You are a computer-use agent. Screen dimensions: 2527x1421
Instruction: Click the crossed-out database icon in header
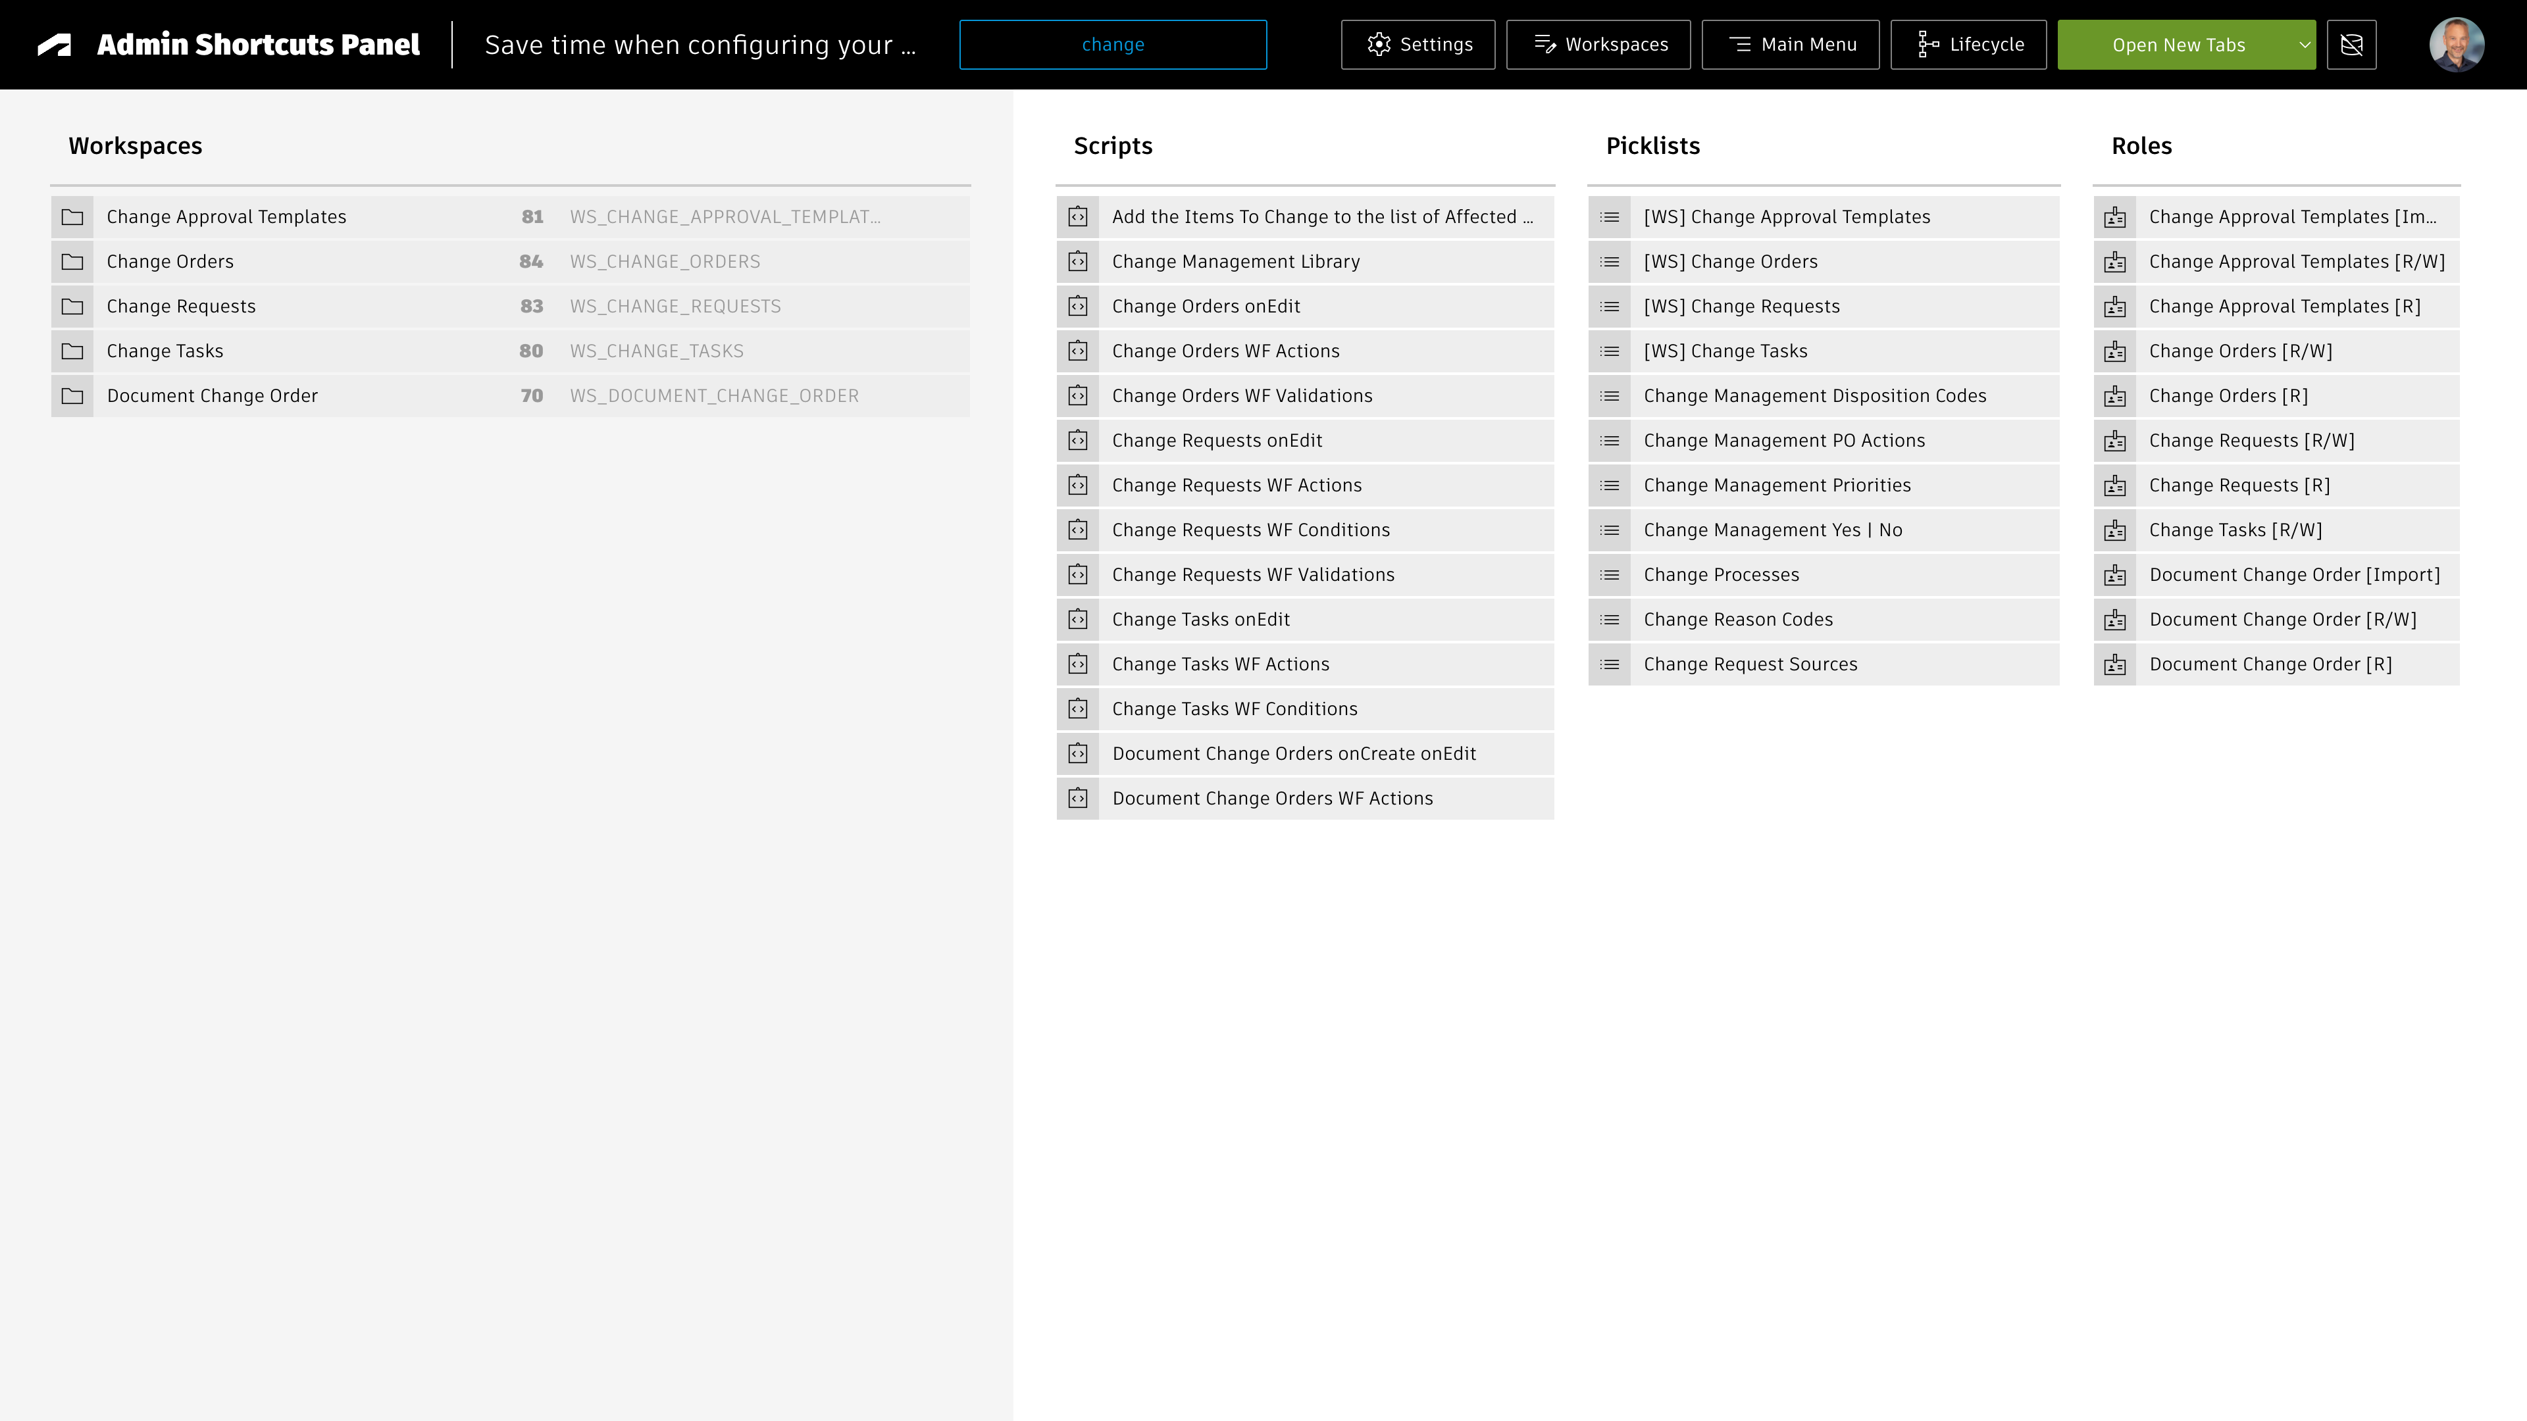2351,45
